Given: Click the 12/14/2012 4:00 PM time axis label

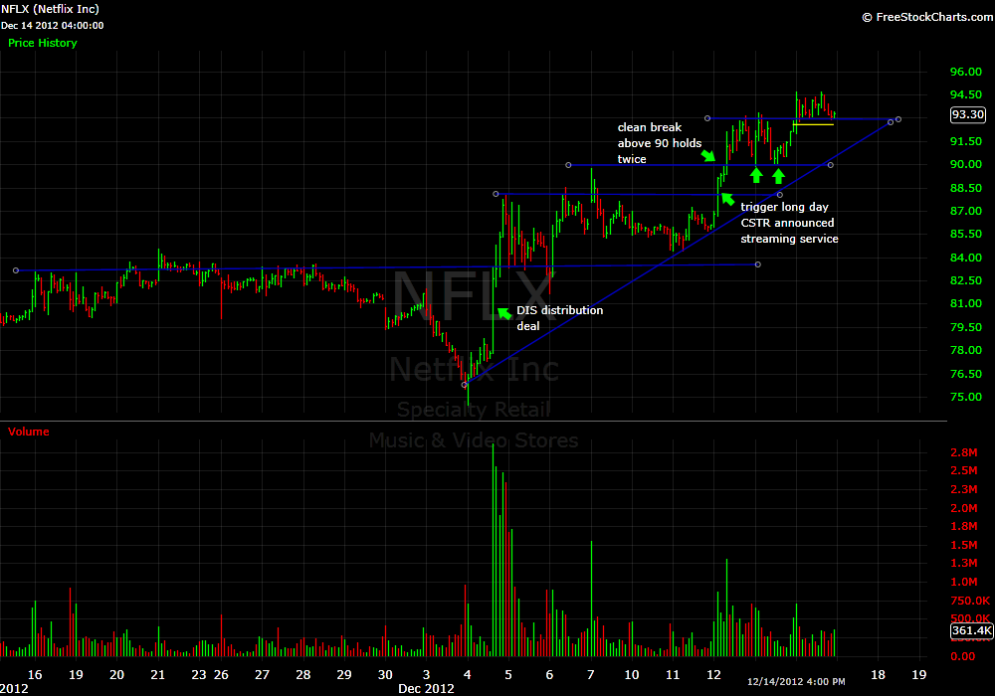Looking at the screenshot, I should (796, 681).
